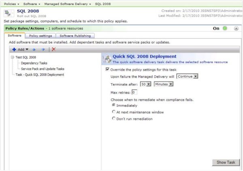Screen dimensions: 243x171
Task: Uncheck Override the policy settings checkbox
Action: 107,69
